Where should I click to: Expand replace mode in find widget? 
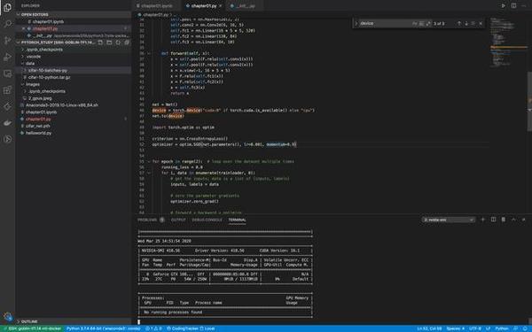click(356, 23)
